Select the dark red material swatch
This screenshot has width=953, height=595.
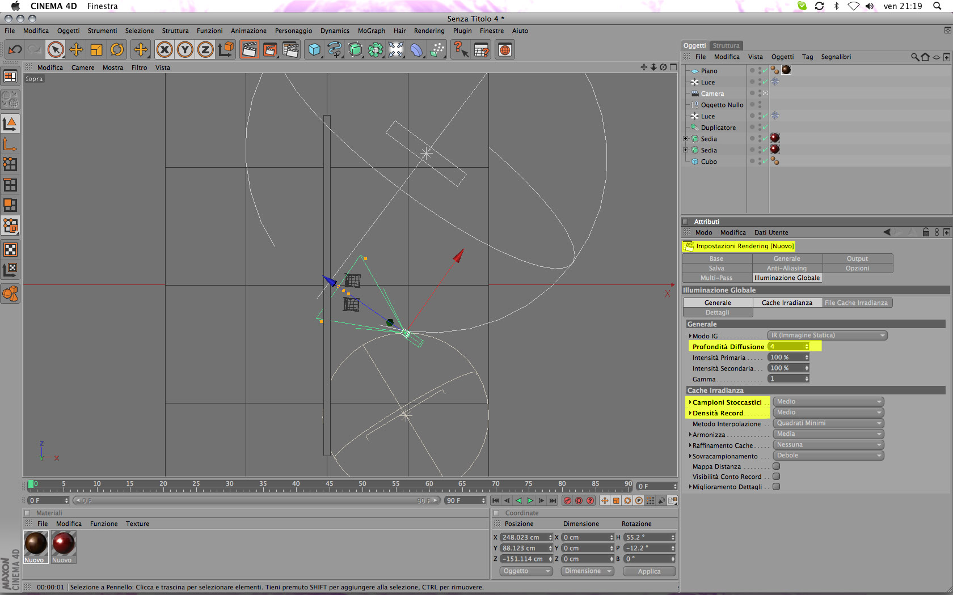pyautogui.click(x=63, y=544)
